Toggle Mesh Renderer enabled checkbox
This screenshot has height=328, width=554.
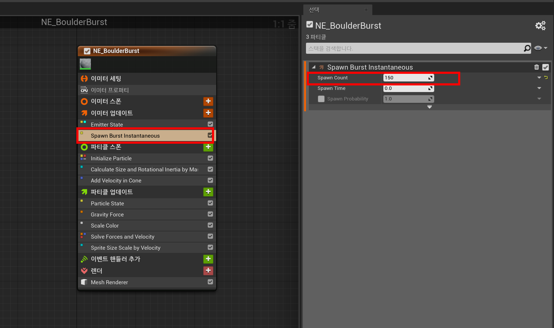click(x=210, y=282)
